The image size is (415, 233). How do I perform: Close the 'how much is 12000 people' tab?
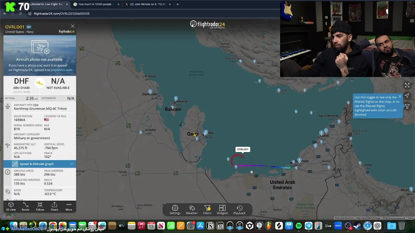click(118, 4)
